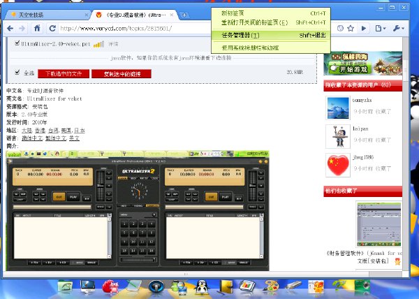Close the 专业DJ混音软件 tab

pyautogui.click(x=172, y=15)
